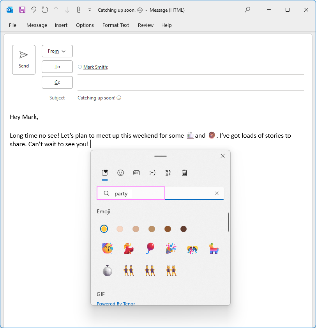
Task: Select the medium skin tone swatch
Action: point(152,229)
